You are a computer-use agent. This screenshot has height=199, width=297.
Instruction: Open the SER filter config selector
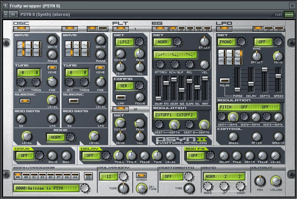[x=125, y=86]
